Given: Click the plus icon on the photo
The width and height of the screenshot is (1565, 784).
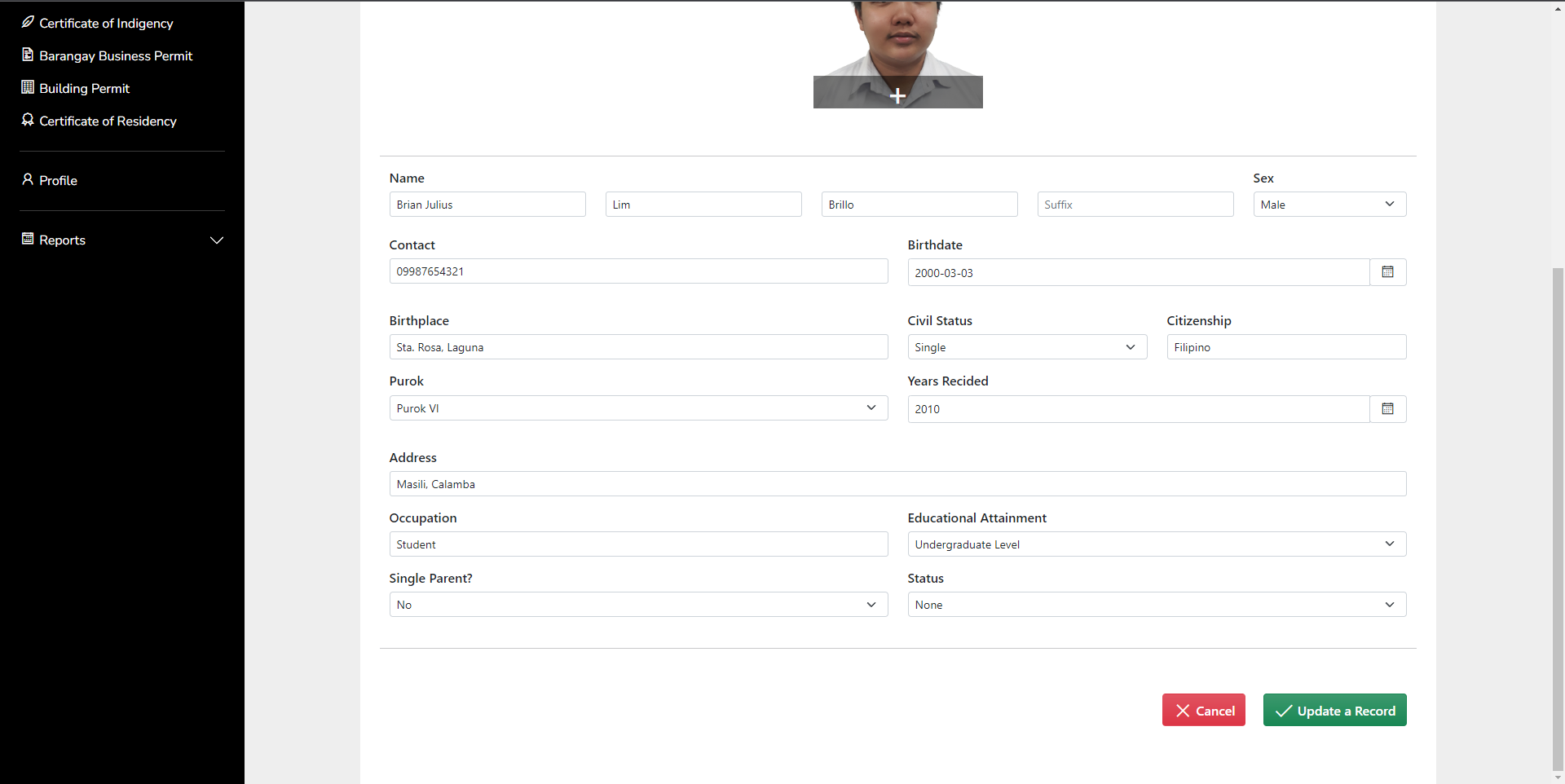Looking at the screenshot, I should click(897, 96).
